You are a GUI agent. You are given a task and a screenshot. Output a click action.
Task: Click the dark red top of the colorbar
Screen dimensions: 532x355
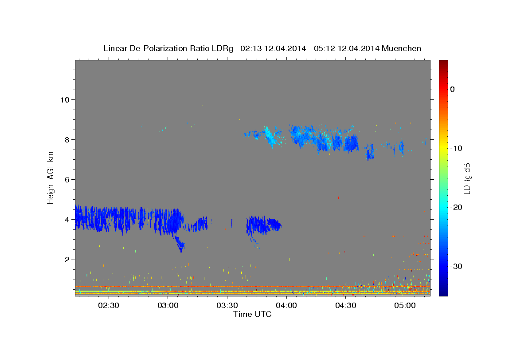[x=443, y=63]
